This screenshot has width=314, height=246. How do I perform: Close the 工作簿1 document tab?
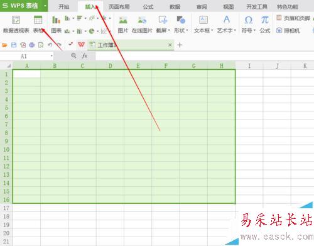pyautogui.click(x=170, y=45)
